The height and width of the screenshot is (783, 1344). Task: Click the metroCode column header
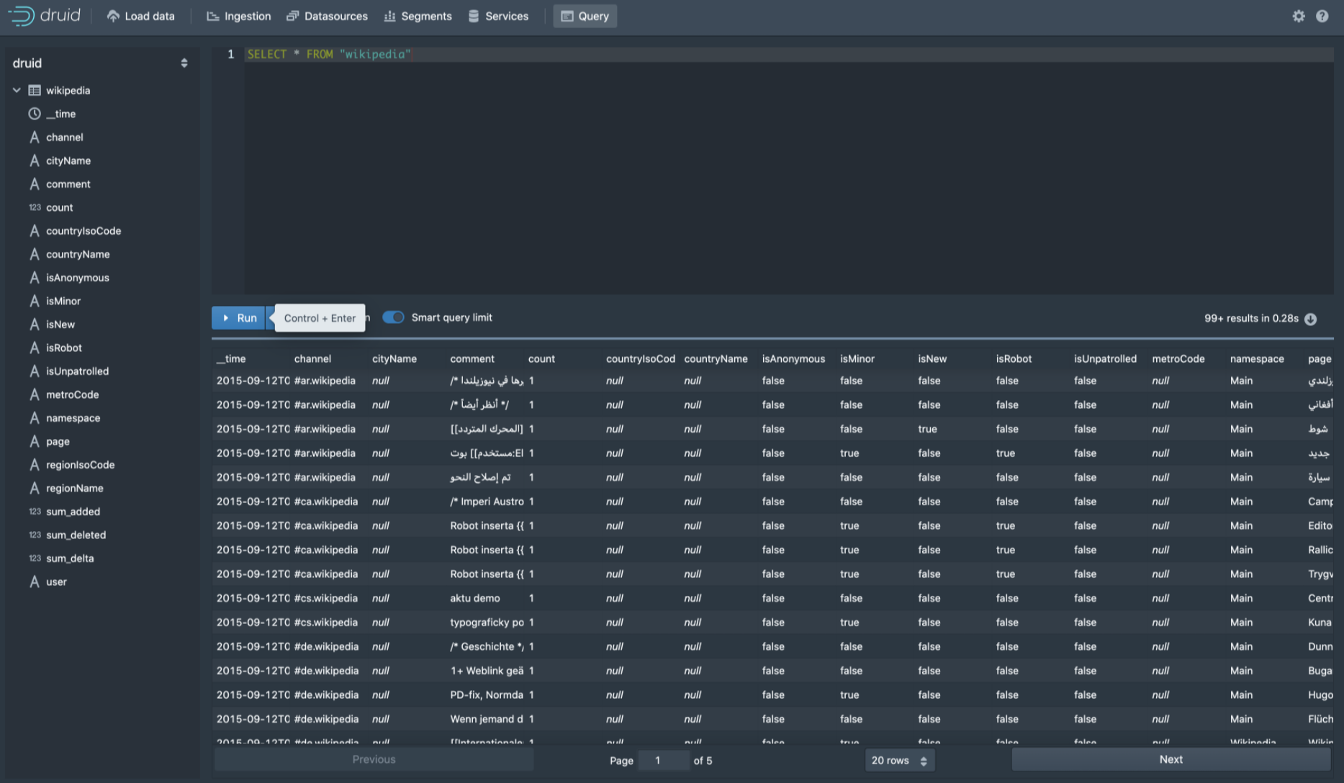[x=1188, y=358]
